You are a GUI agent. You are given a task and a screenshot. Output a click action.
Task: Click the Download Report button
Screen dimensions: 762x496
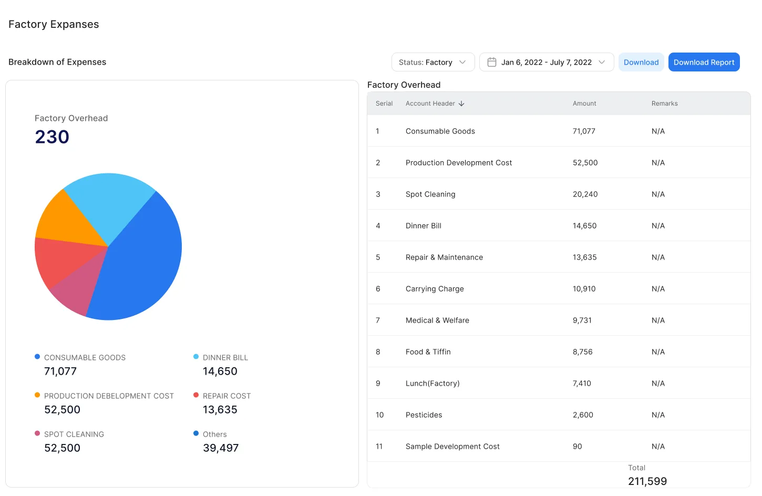[704, 61]
